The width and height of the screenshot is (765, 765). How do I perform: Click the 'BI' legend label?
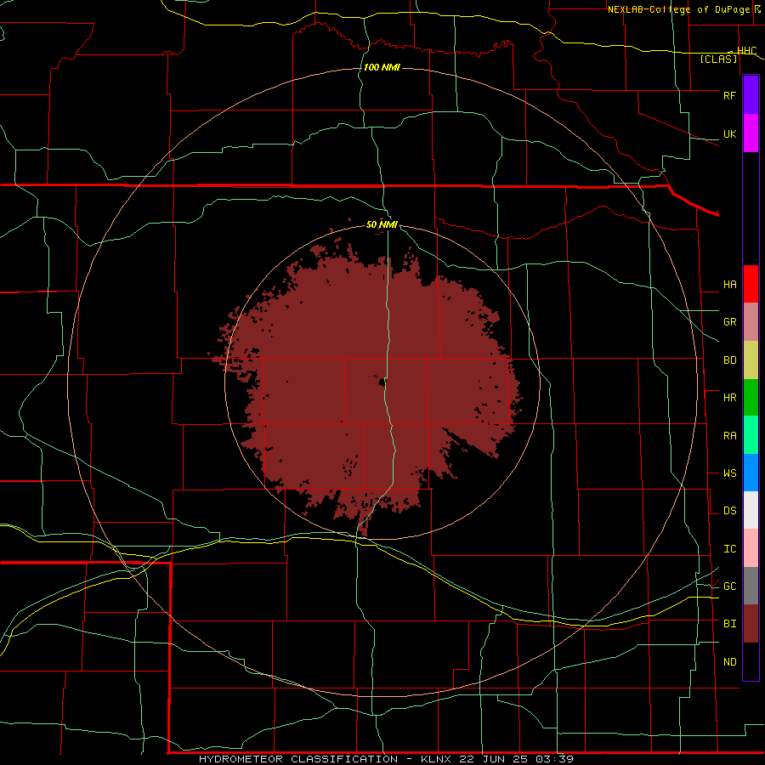729,624
